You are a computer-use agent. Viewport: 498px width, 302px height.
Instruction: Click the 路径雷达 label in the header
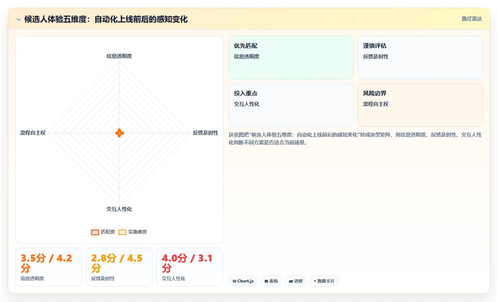click(x=472, y=19)
